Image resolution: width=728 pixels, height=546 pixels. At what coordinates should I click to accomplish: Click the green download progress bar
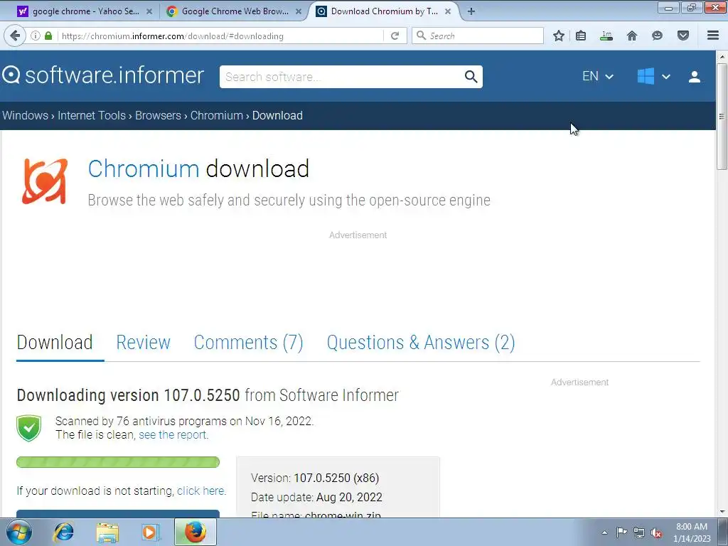point(118,462)
